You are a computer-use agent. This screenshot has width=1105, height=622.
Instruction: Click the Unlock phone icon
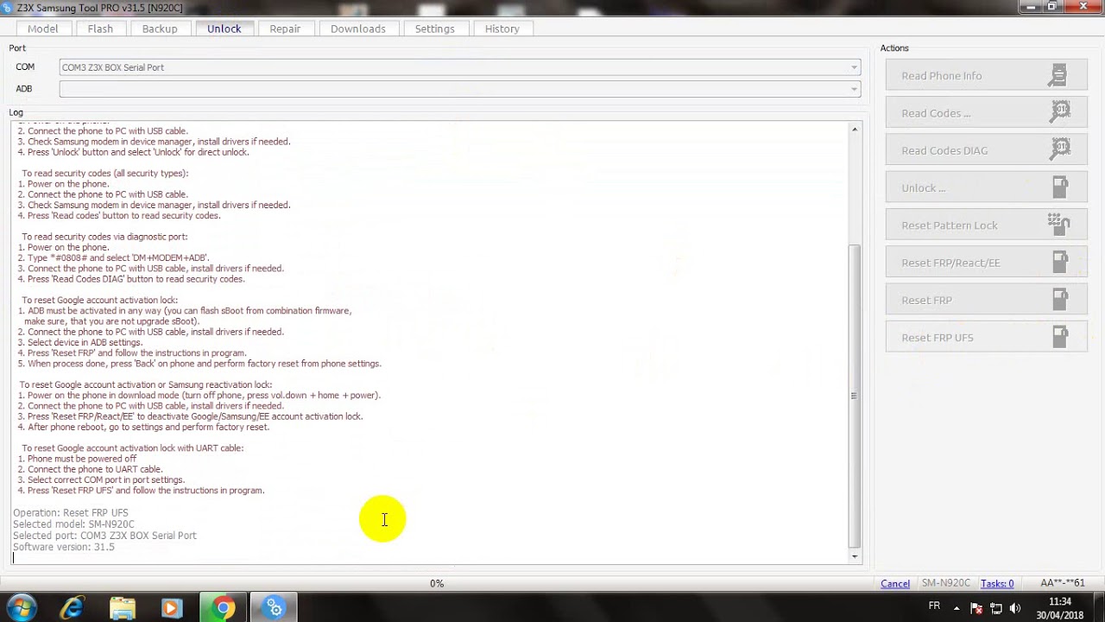pyautogui.click(x=1060, y=187)
